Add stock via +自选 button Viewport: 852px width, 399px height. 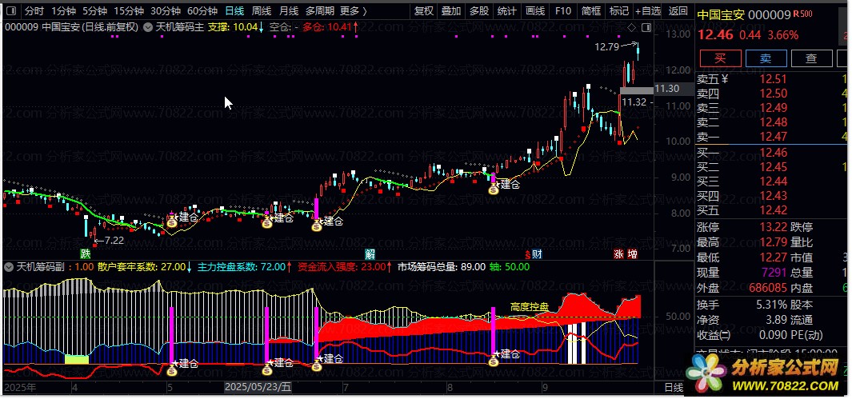(648, 10)
